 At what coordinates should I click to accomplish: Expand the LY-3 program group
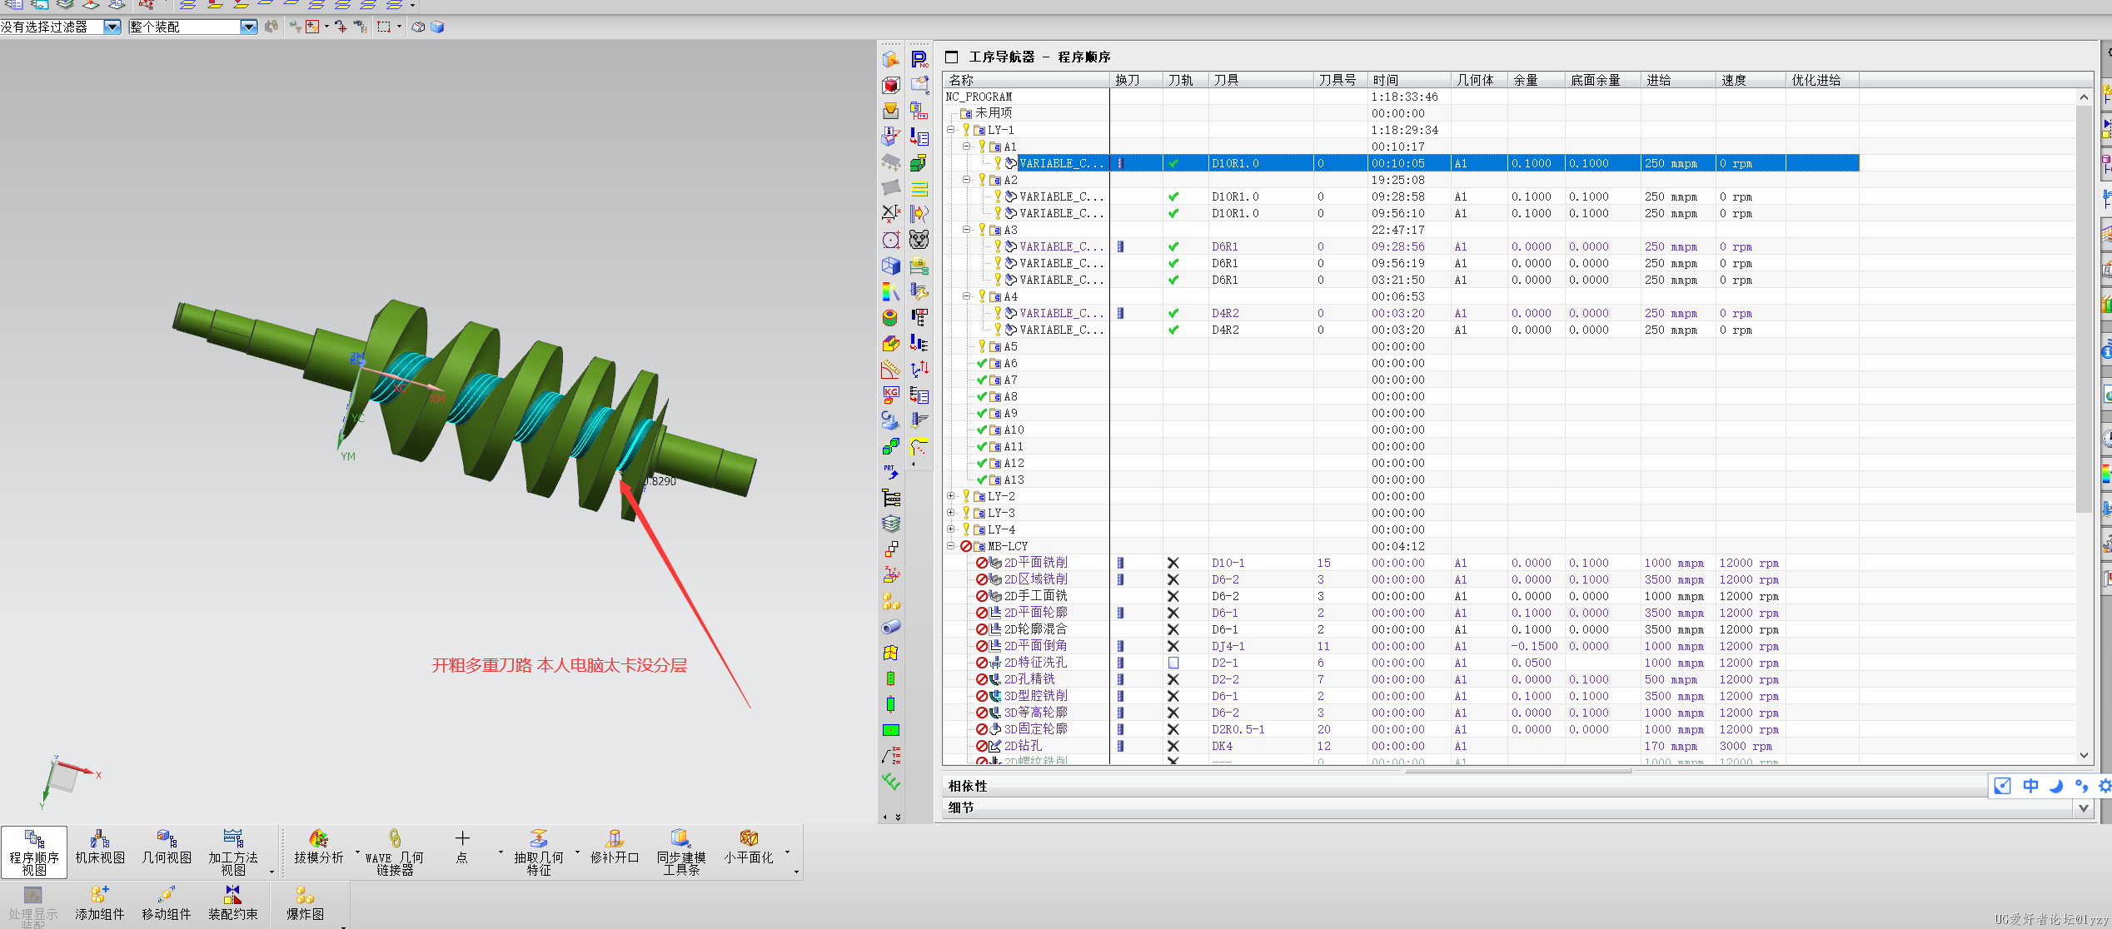point(951,513)
